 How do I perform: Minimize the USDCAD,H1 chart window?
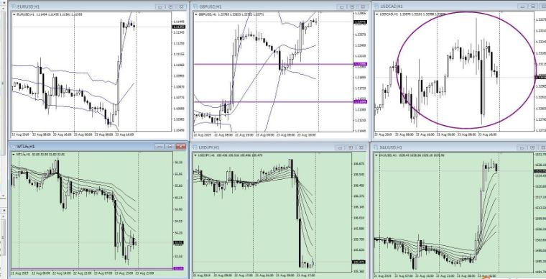[522, 6]
